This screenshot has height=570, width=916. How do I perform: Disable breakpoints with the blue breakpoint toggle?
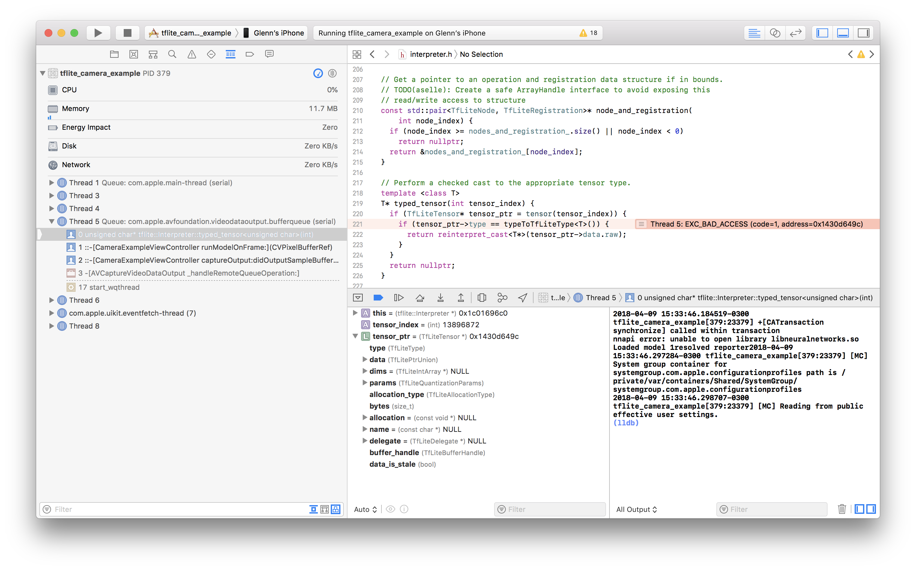(x=378, y=298)
